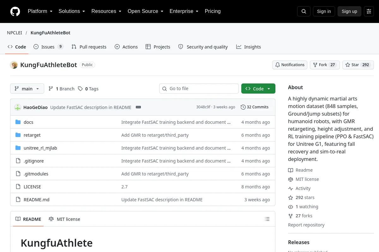Image resolution: width=379 pixels, height=252 pixels.
Task: Click HaoGeDiao's commit author avatar
Action: (x=18, y=107)
